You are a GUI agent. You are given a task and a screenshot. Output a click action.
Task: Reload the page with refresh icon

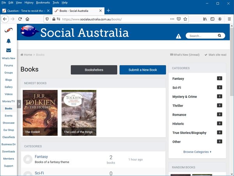[20, 19]
